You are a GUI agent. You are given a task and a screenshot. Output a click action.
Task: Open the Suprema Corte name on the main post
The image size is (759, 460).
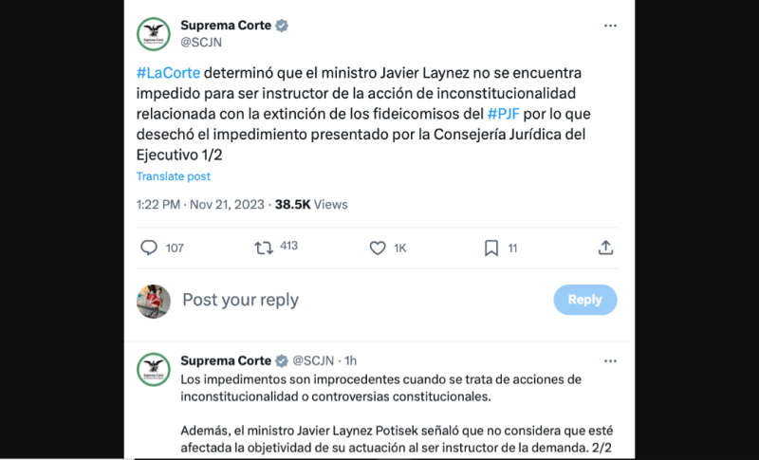225,26
